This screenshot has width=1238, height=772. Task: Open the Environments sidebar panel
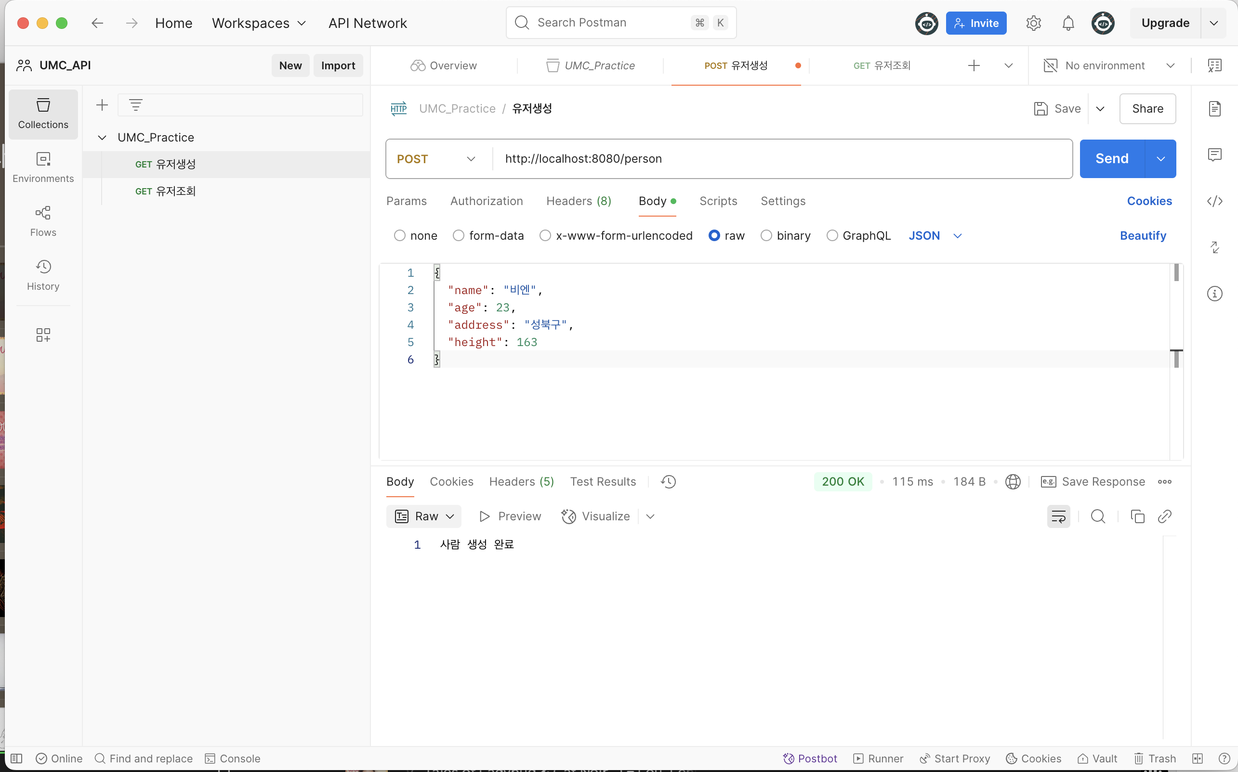tap(43, 167)
